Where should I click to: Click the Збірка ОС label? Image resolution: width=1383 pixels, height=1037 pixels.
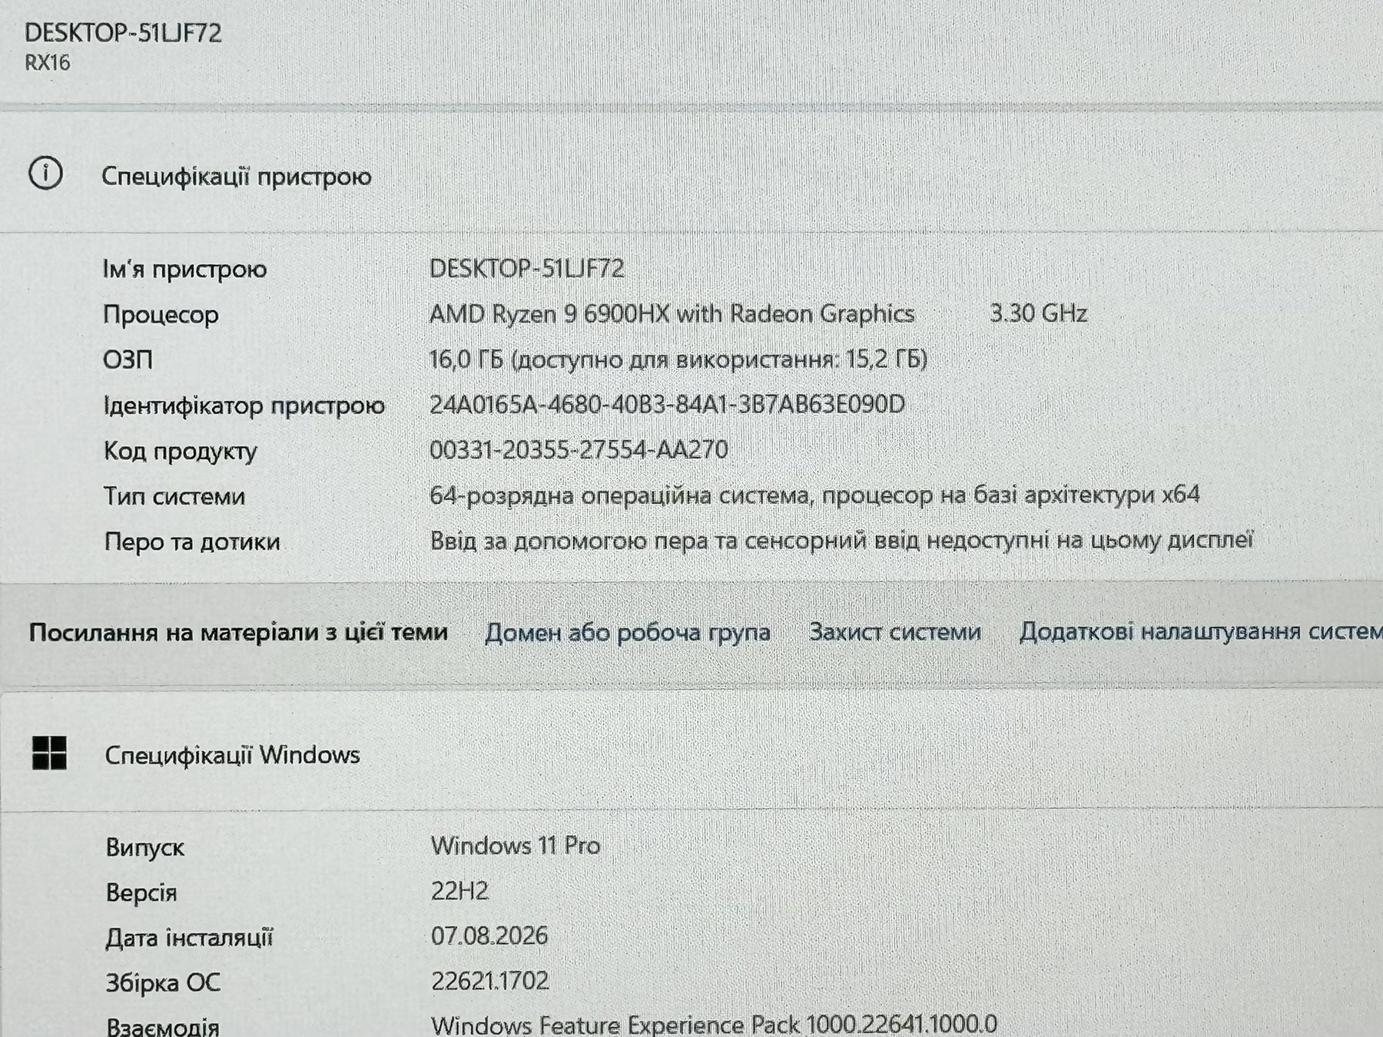click(163, 983)
